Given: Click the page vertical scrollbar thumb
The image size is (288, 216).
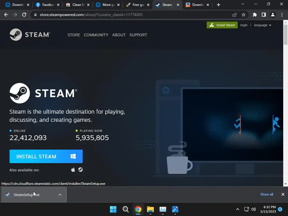Looking at the screenshot, I should [285, 35].
